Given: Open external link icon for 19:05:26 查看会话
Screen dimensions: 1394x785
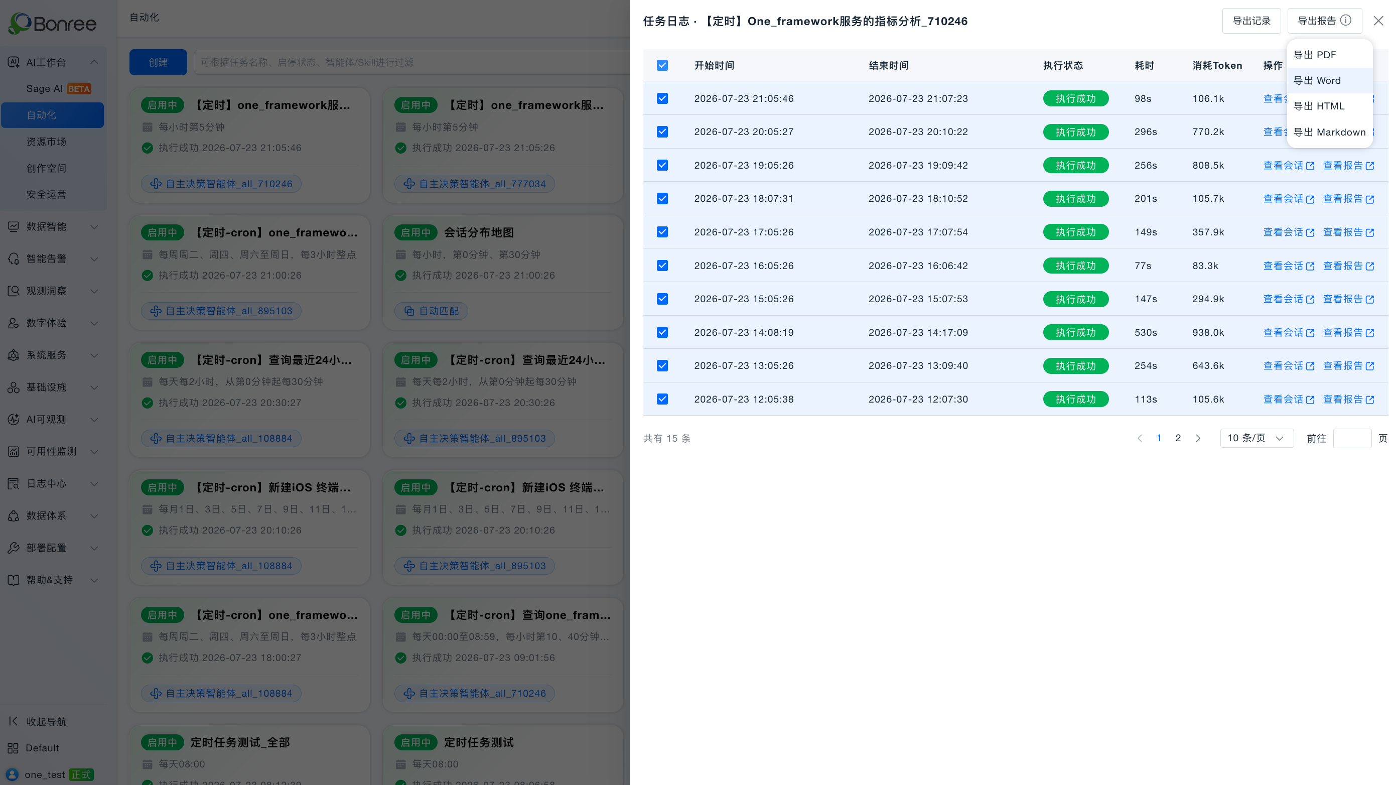Looking at the screenshot, I should (1310, 166).
